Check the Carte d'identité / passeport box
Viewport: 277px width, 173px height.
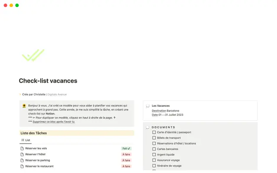[154, 132]
